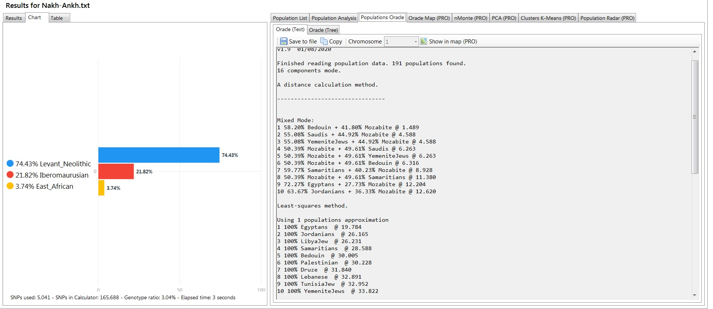Viewport: 713px width, 309px height.
Task: Click the 74.43% bar value label
Action: [x=230, y=155]
